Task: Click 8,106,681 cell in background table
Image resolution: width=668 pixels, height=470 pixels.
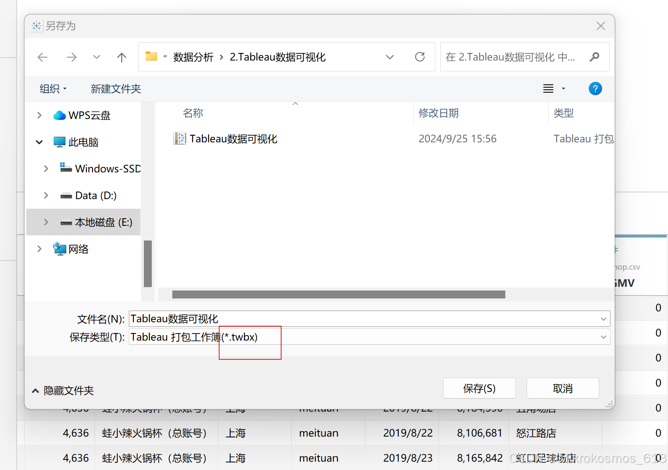Action: [480, 433]
